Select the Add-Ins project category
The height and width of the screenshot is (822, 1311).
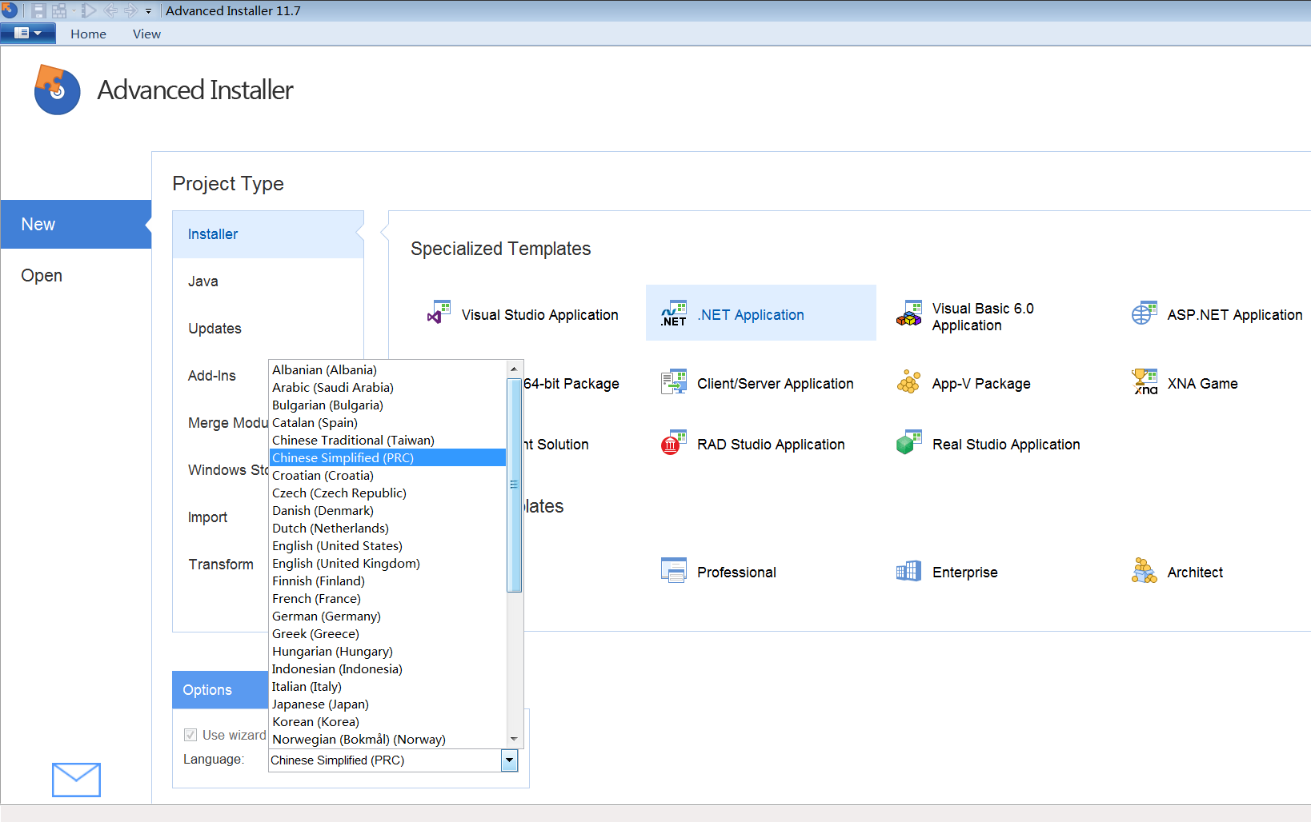tap(212, 376)
